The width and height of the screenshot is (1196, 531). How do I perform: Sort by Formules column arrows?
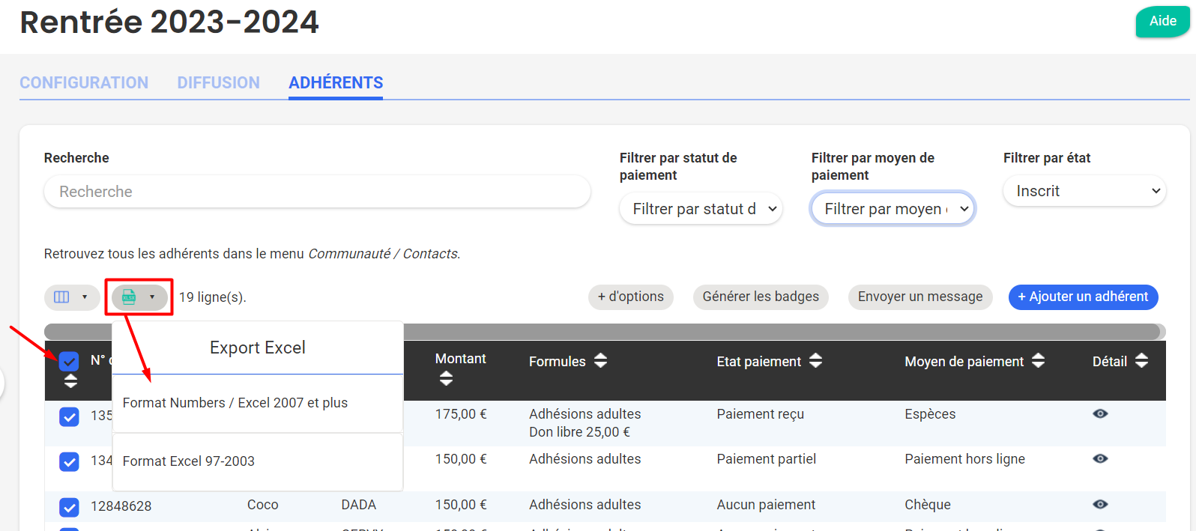pyautogui.click(x=600, y=361)
